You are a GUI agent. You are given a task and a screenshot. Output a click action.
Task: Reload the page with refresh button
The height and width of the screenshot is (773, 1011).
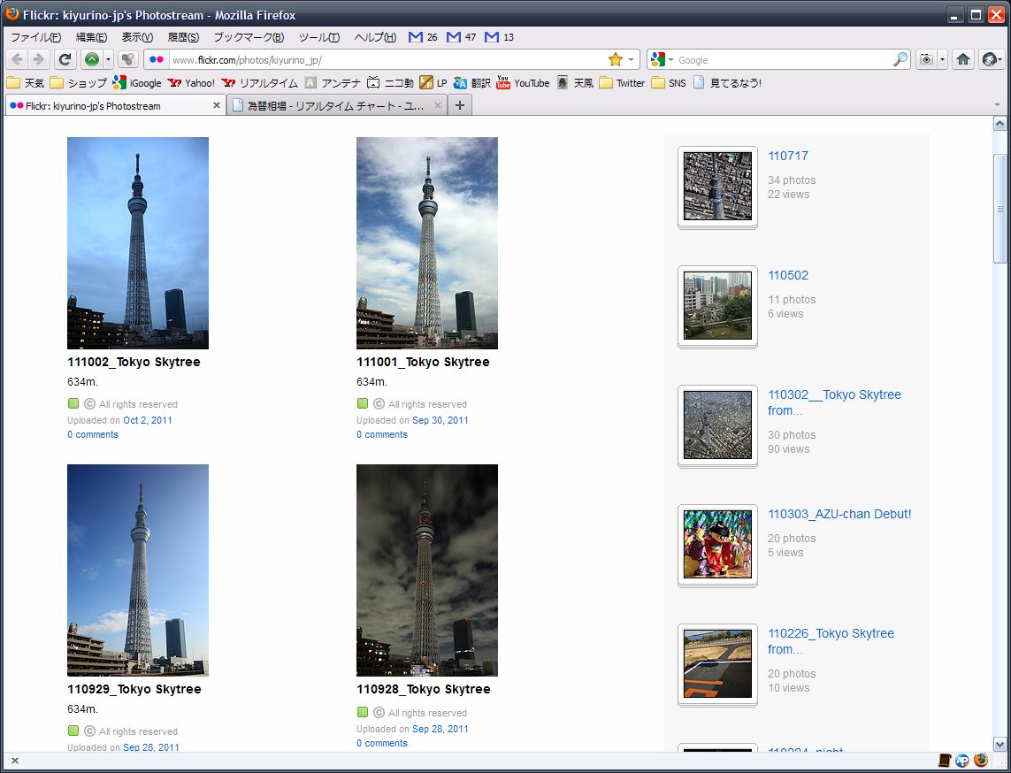pyautogui.click(x=65, y=59)
